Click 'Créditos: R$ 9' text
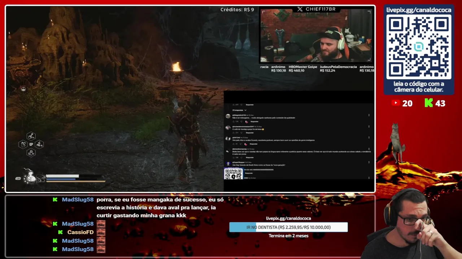 pos(237,10)
